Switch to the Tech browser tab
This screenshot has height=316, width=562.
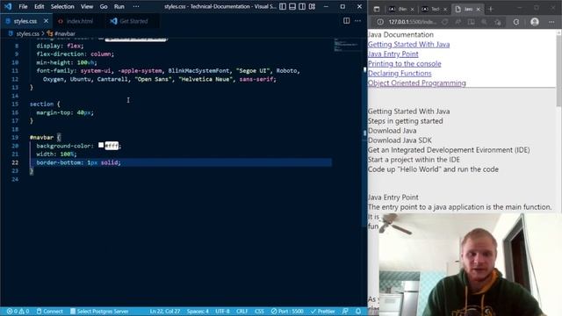click(x=434, y=10)
